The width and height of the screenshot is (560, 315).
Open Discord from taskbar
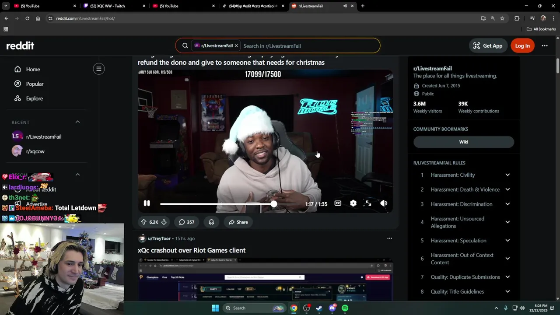tap(332, 308)
